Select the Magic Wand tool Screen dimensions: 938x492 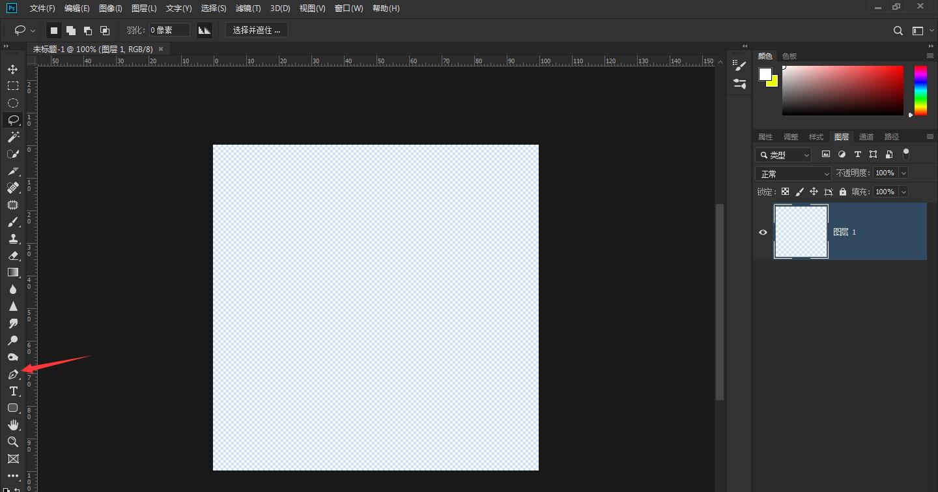[12, 137]
